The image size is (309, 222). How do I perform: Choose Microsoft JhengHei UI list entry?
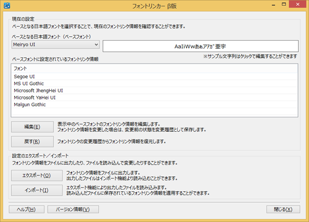[38, 90]
